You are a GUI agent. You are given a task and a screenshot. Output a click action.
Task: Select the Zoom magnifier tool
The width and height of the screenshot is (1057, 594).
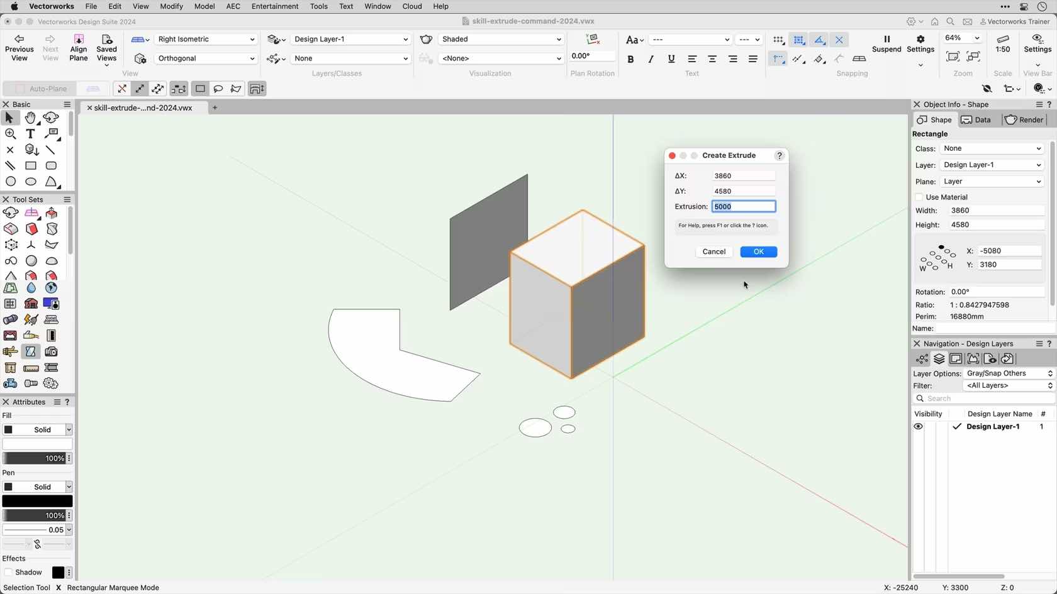point(10,134)
